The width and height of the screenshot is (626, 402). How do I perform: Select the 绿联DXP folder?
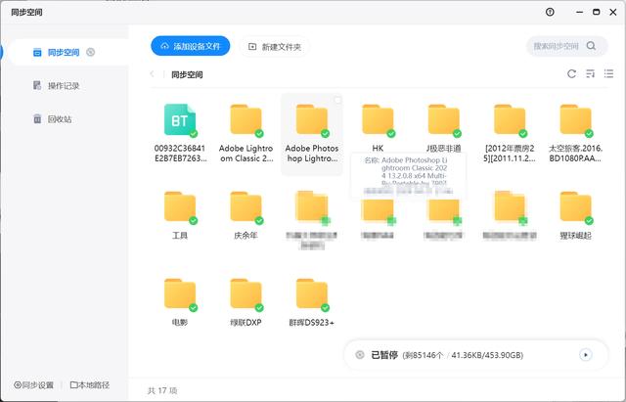pos(246,302)
